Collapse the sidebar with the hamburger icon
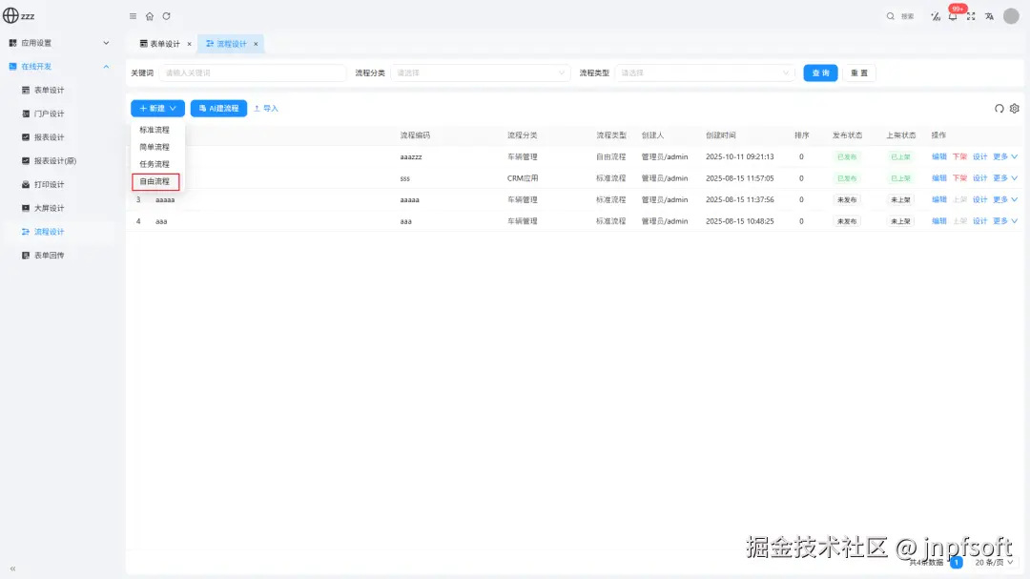 pyautogui.click(x=132, y=16)
